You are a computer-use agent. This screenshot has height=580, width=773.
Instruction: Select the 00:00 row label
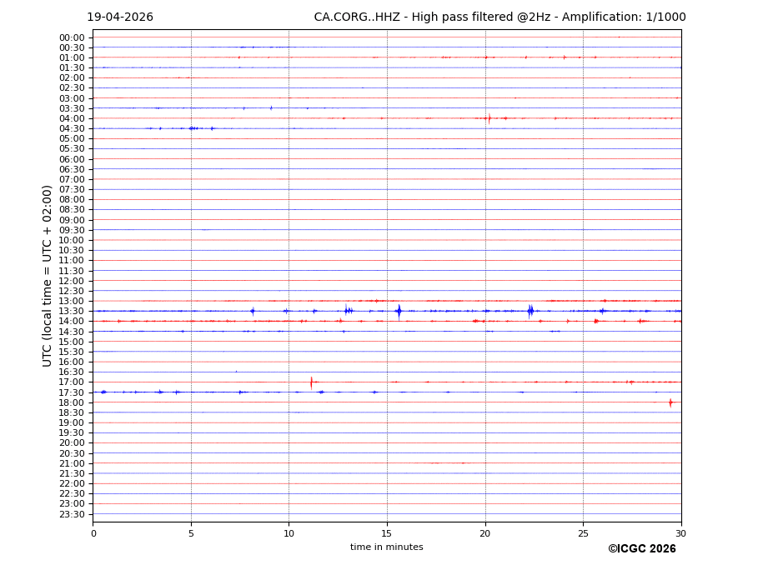pos(71,37)
